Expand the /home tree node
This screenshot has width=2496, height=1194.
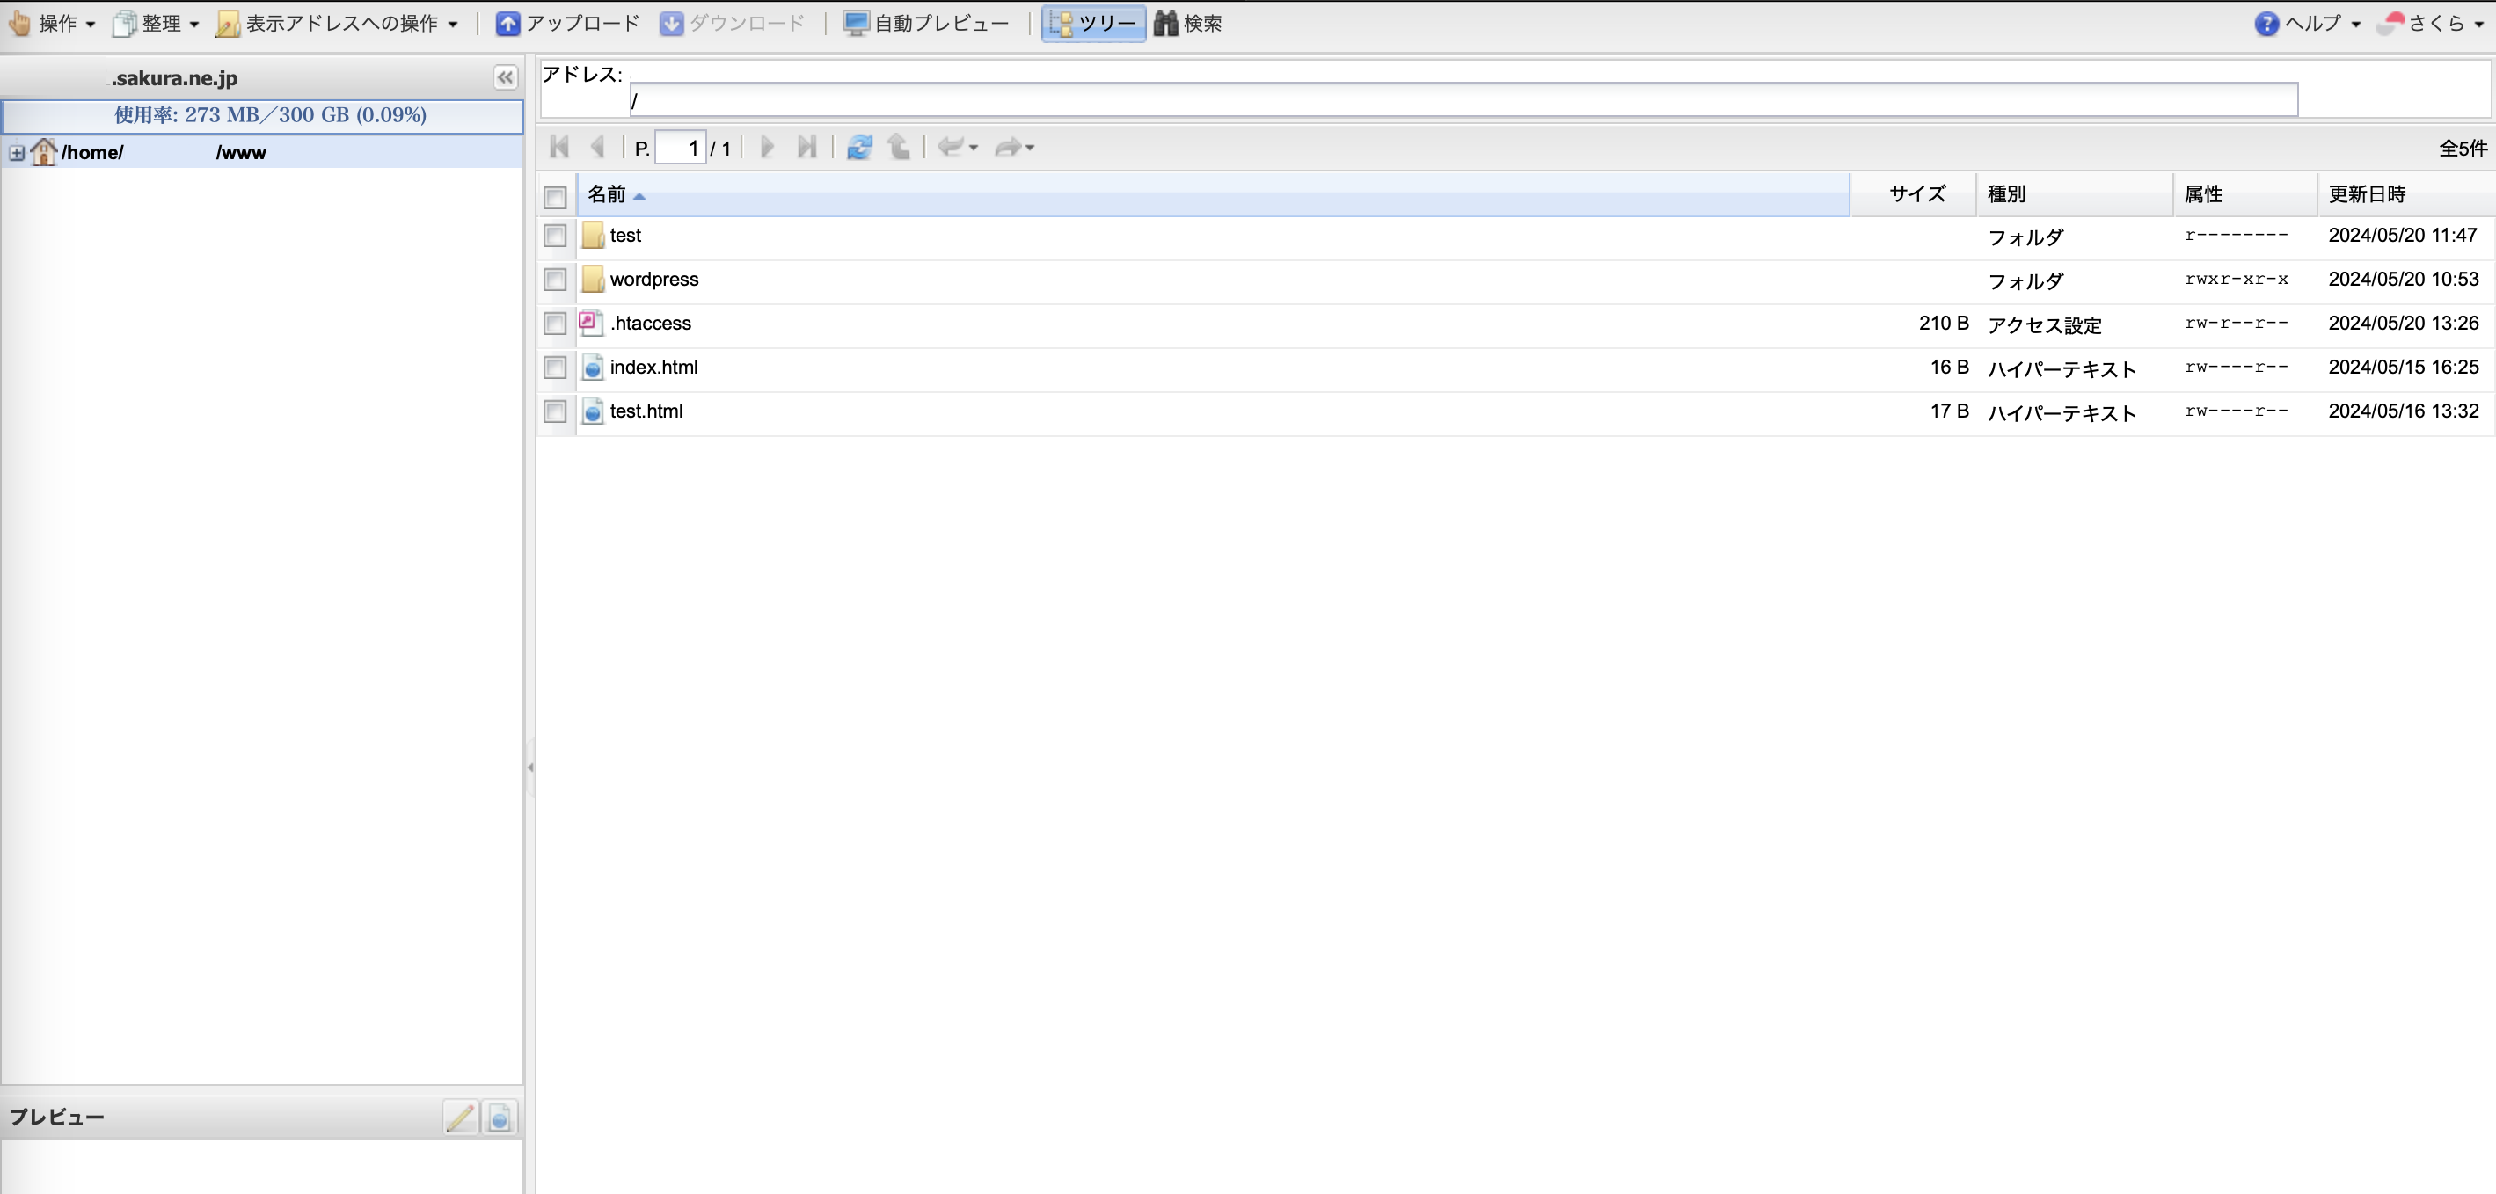pos(17,152)
